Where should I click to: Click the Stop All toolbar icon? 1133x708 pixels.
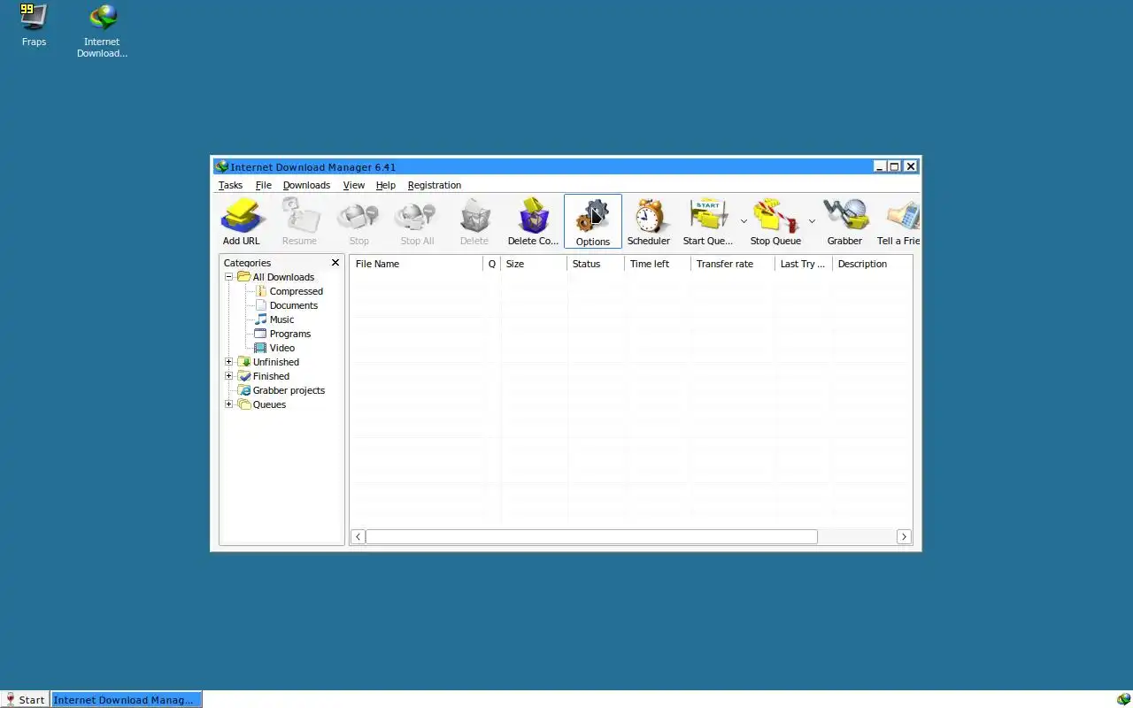pyautogui.click(x=417, y=221)
